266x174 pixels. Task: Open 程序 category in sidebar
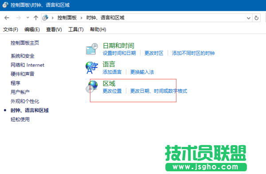(x=15, y=83)
